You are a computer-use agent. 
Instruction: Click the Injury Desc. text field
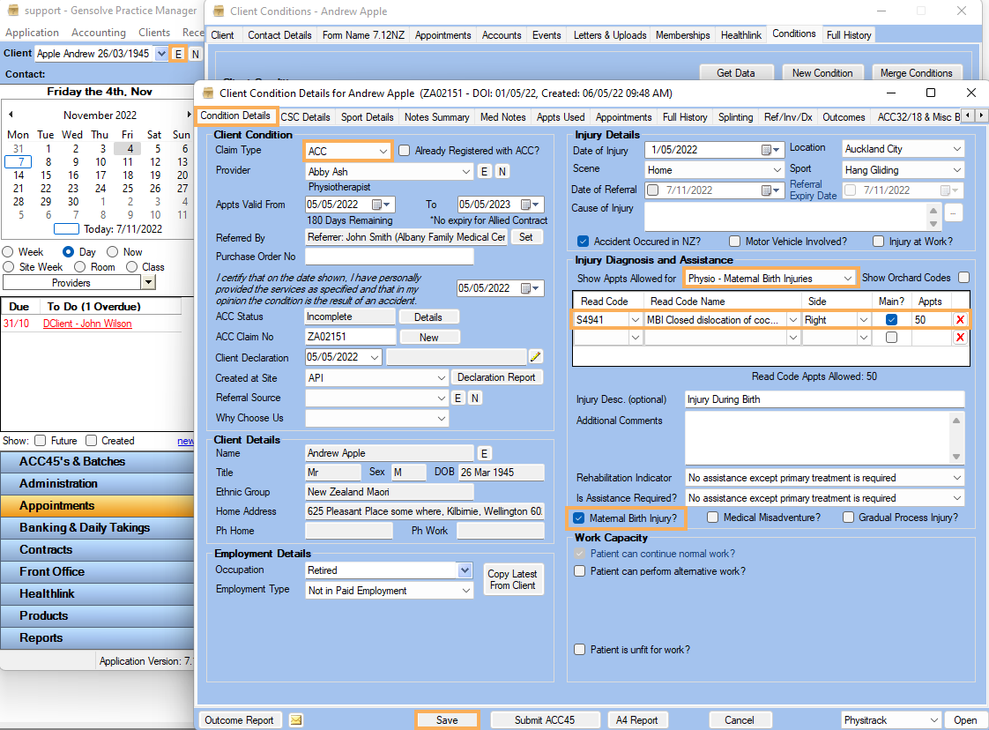pos(824,399)
